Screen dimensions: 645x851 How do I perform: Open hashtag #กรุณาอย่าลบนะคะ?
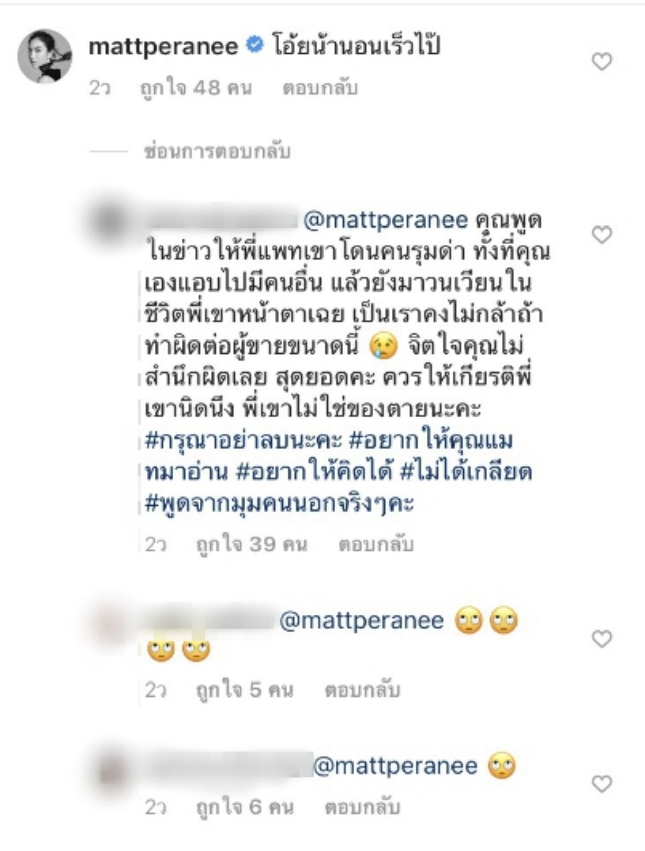[x=244, y=440]
